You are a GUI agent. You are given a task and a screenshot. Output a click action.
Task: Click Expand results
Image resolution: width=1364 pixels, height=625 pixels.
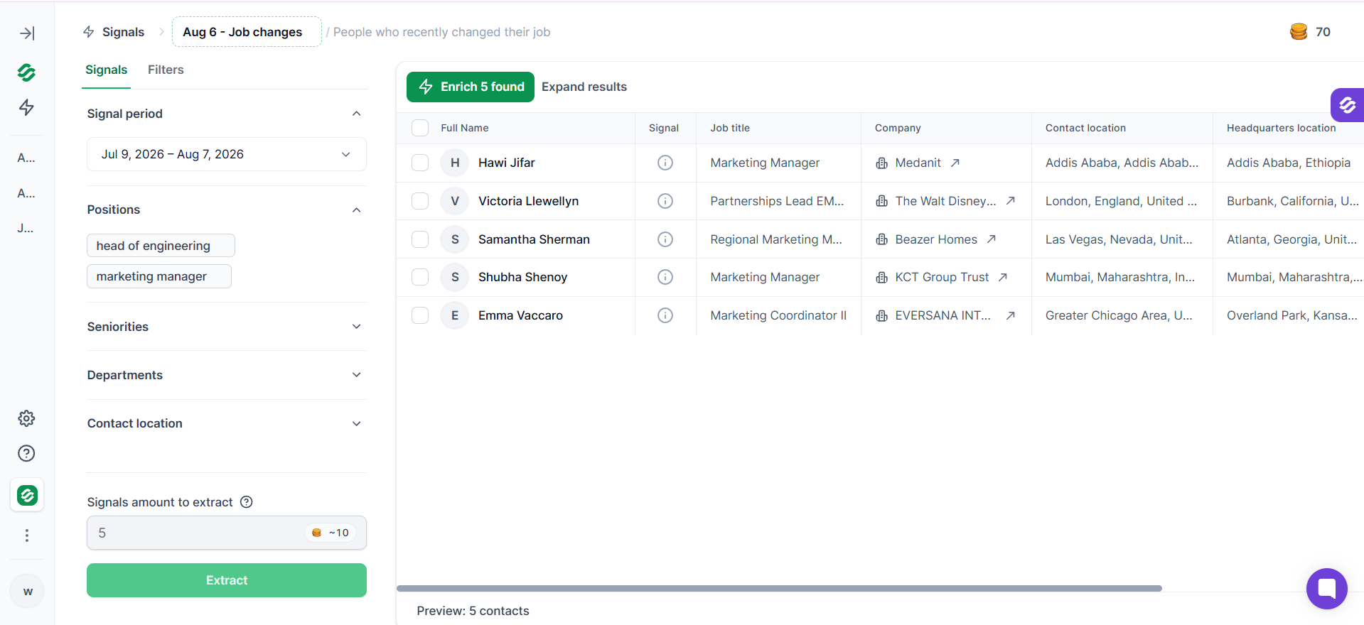(x=584, y=87)
